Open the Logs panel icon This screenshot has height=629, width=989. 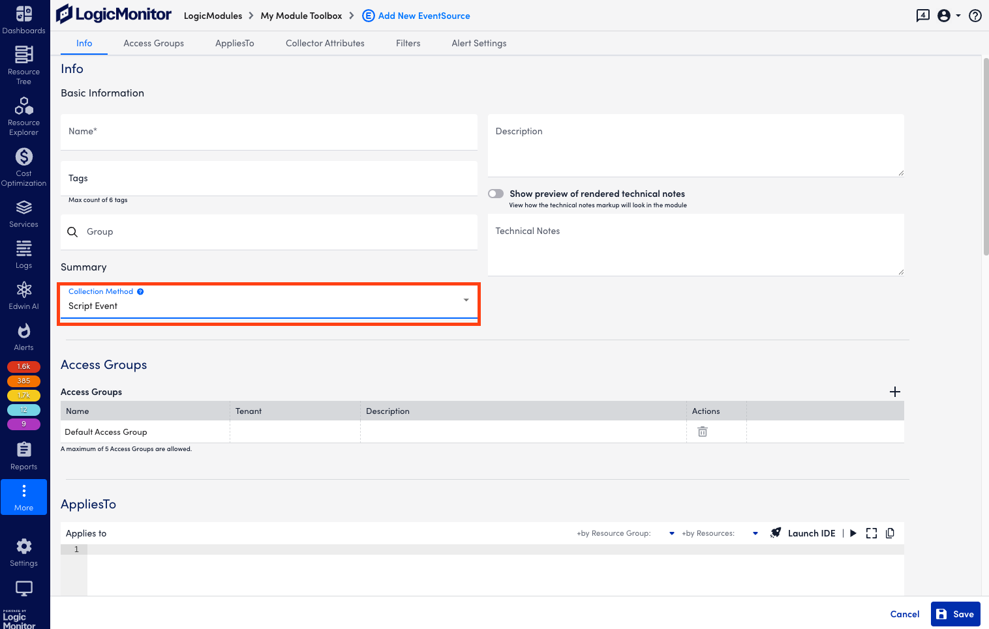(23, 248)
